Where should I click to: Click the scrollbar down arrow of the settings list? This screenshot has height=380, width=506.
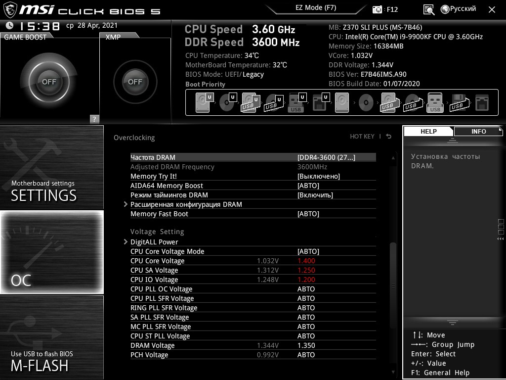(393, 372)
